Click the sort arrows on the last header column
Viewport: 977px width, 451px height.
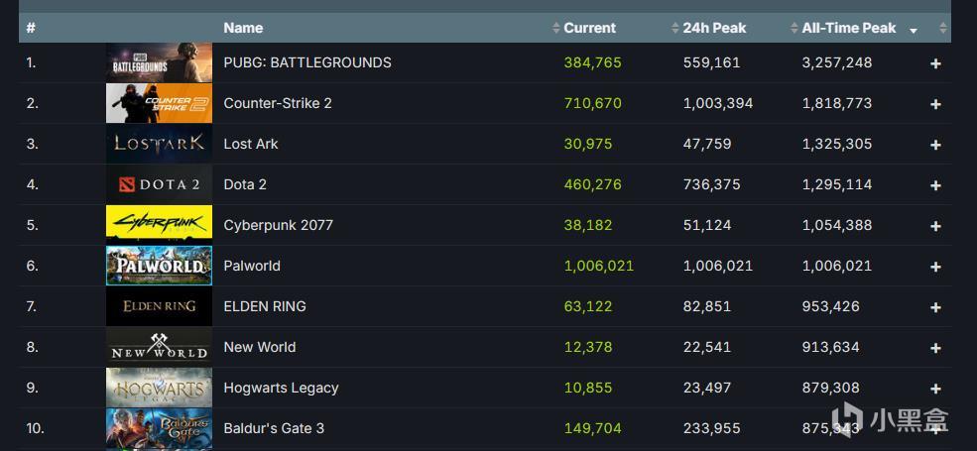tap(942, 28)
